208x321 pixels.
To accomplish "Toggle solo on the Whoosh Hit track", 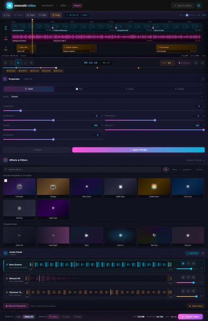I will click(x=183, y=277).
